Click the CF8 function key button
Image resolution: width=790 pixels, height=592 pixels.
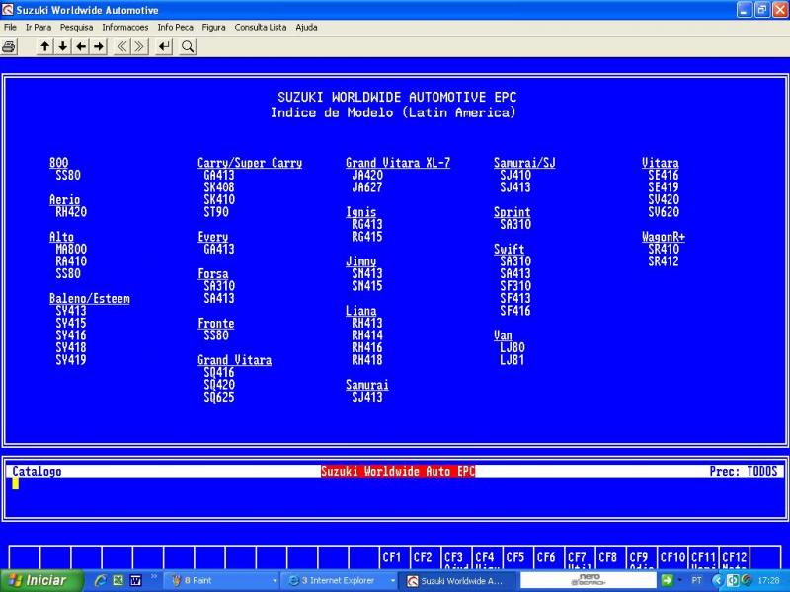pos(608,557)
